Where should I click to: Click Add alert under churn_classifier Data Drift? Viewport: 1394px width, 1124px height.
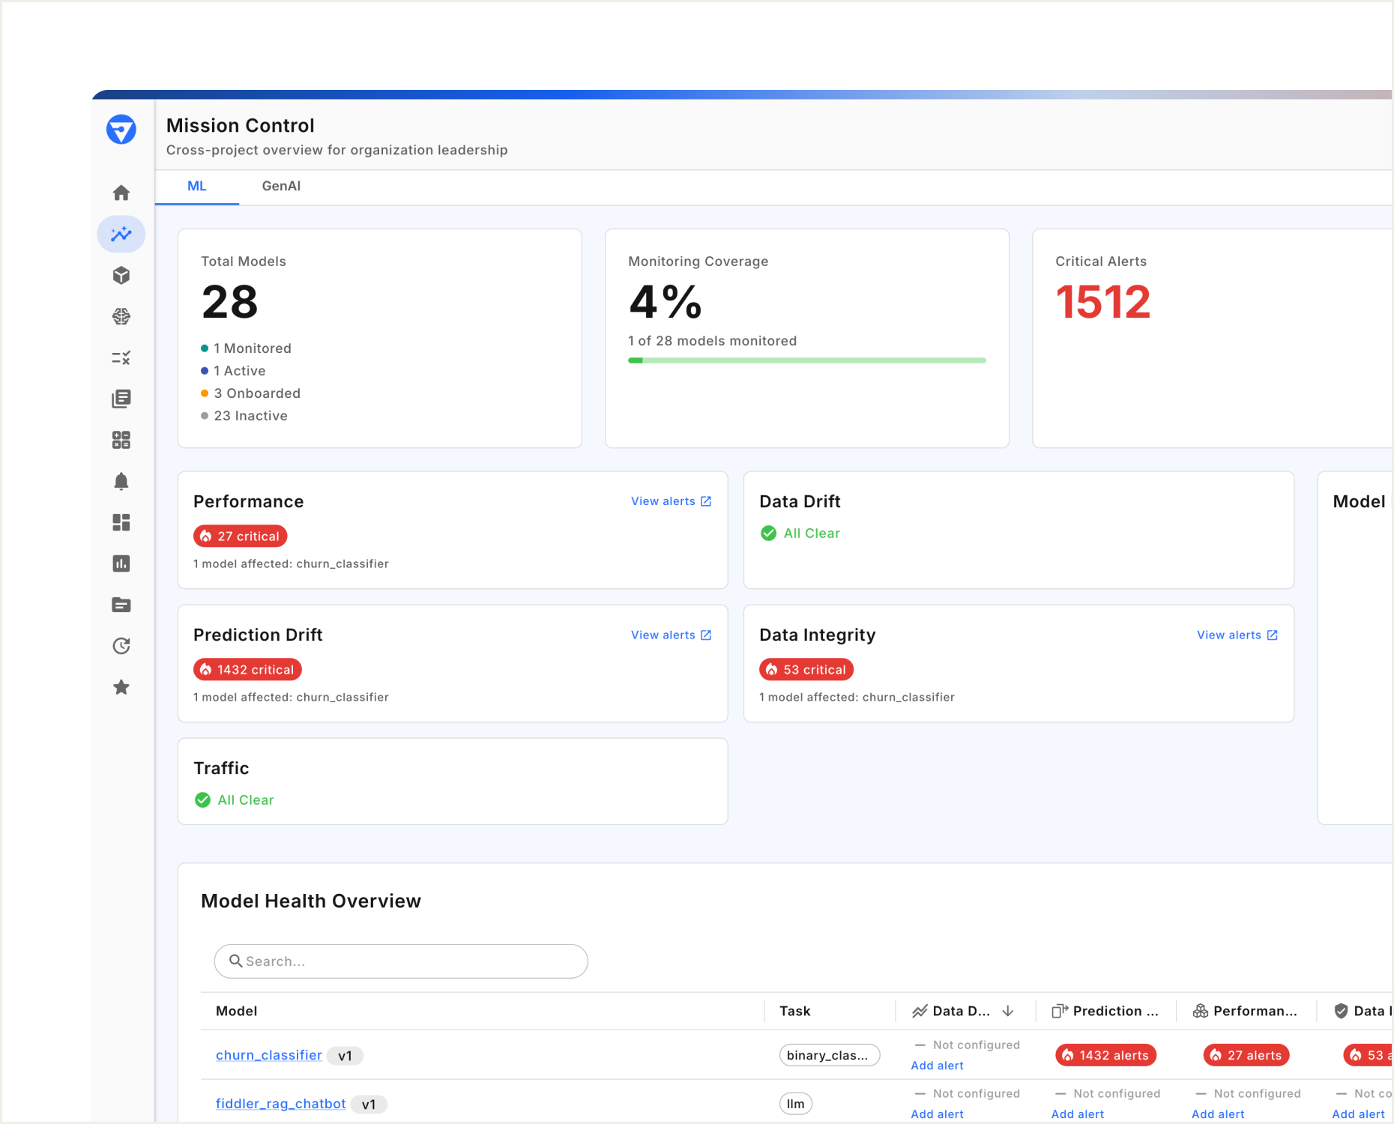pos(937,1066)
